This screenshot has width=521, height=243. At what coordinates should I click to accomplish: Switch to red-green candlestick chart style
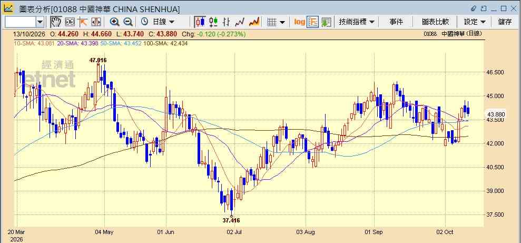pyautogui.click(x=213, y=22)
